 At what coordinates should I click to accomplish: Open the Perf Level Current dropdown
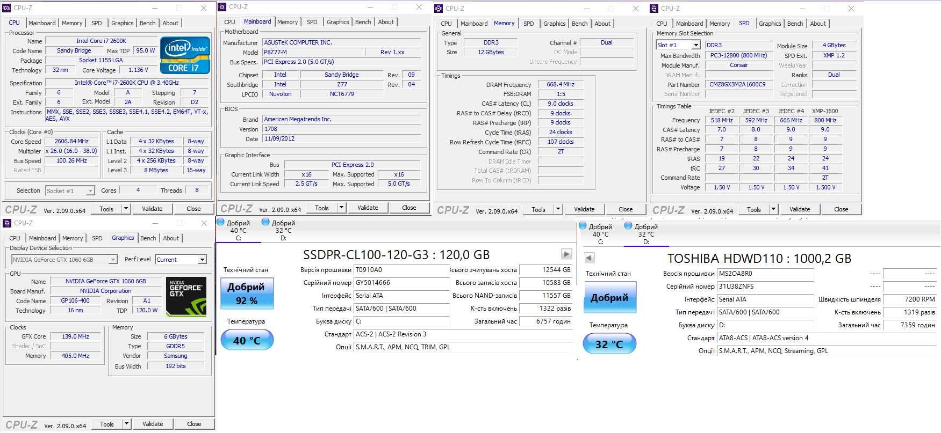click(x=202, y=260)
